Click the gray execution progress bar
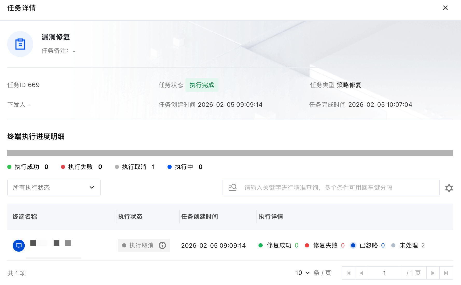The image size is (461, 285). click(x=230, y=153)
